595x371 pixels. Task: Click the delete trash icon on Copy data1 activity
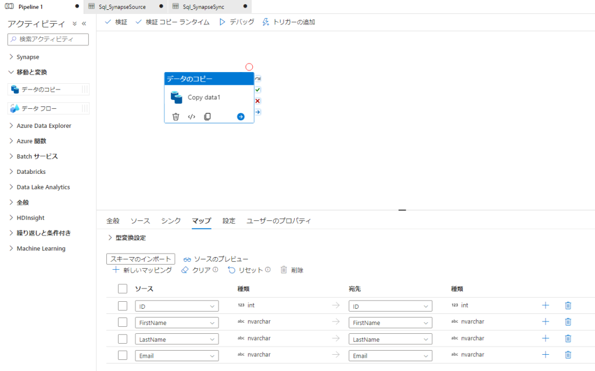pos(175,116)
